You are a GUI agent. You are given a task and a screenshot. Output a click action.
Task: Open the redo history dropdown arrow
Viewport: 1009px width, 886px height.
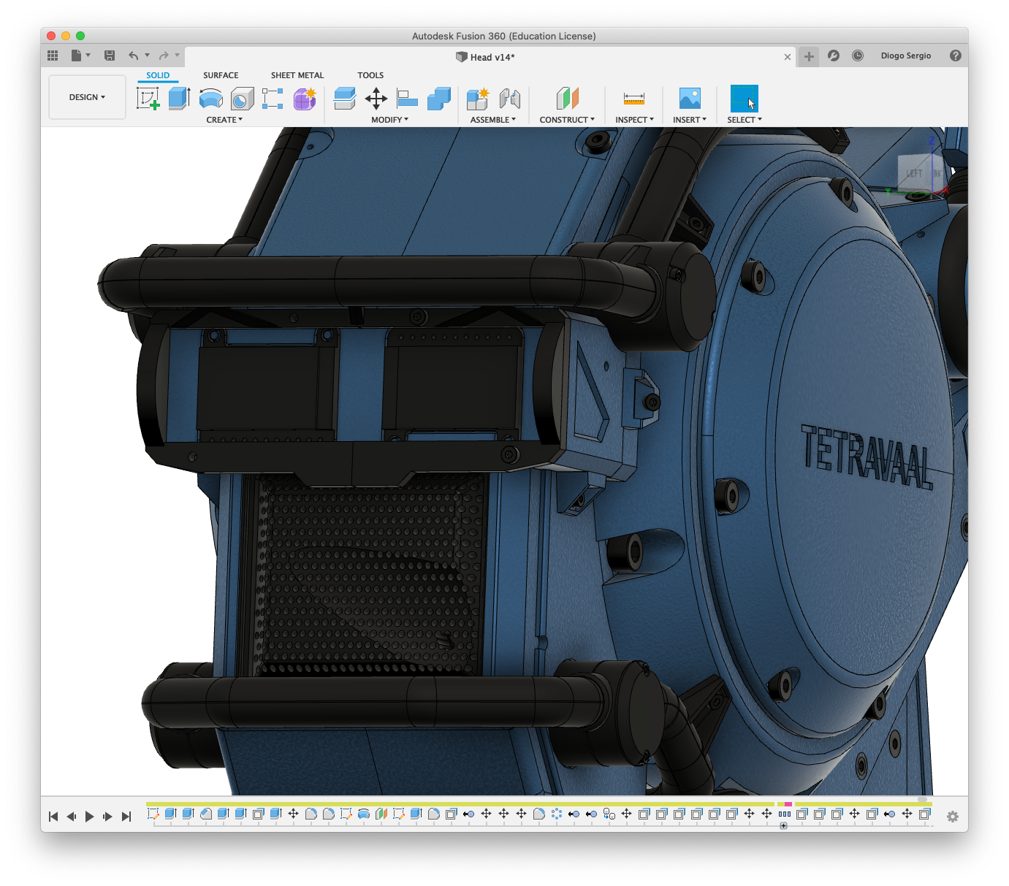click(177, 56)
